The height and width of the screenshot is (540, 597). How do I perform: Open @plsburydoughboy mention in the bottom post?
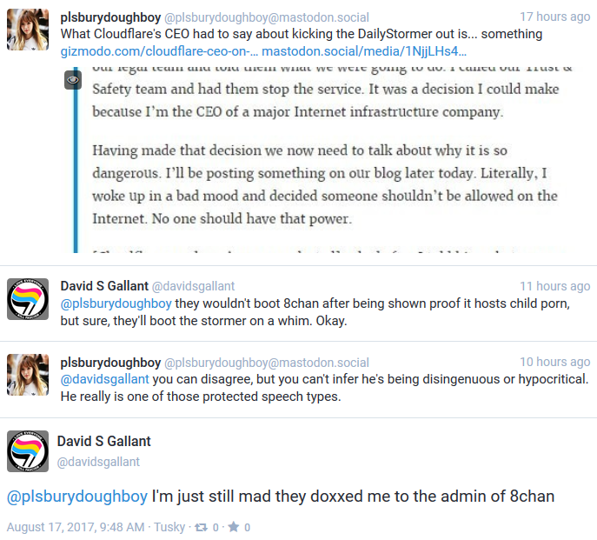(77, 497)
